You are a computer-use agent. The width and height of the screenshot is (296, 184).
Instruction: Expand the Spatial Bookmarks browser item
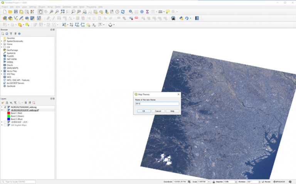pyautogui.click(x=2, y=41)
